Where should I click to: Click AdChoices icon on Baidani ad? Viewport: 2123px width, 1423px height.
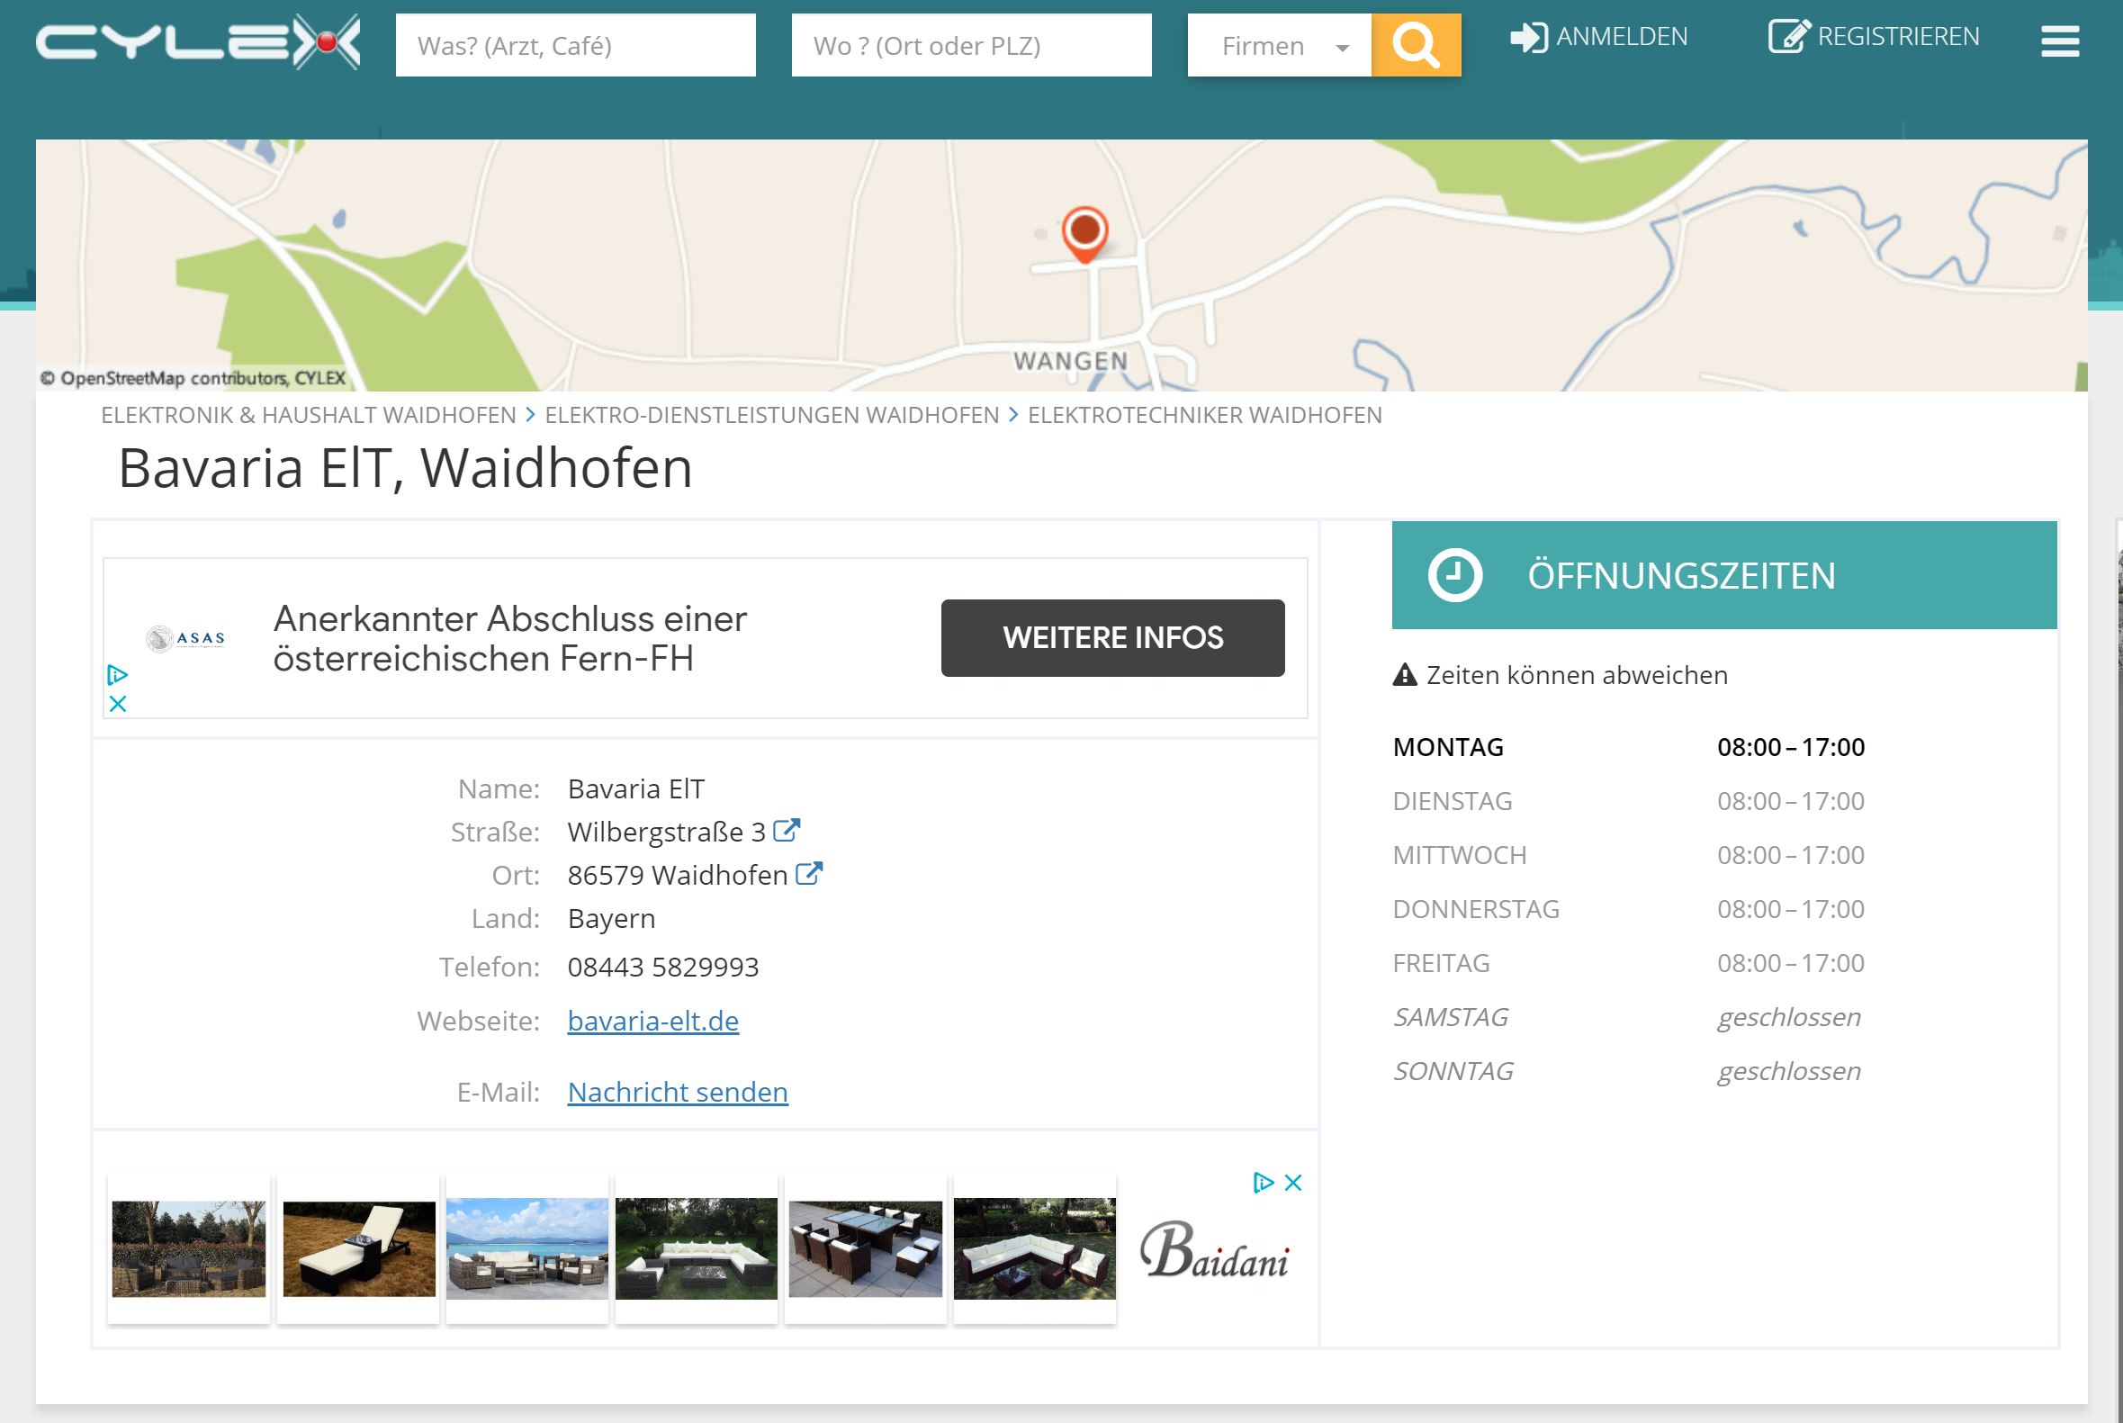(1263, 1182)
